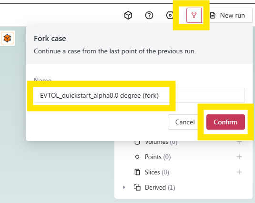The image size is (255, 203).
Task: Cancel the Fork case dialog
Action: (185, 122)
